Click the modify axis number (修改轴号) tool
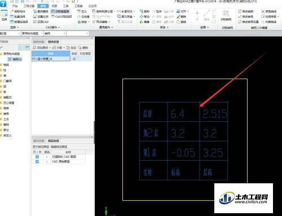282x216 pixels. pos(246,16)
